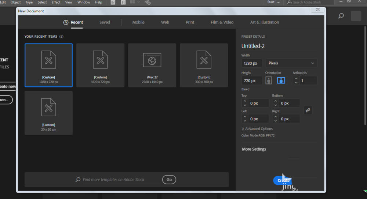Click the Artboards number field

point(308,80)
